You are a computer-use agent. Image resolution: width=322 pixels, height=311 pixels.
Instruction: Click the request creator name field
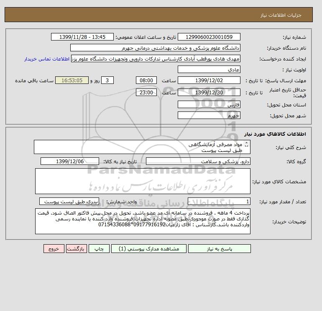point(156,58)
